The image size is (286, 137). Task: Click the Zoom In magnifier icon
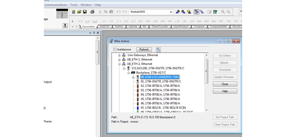[x=223, y=12]
